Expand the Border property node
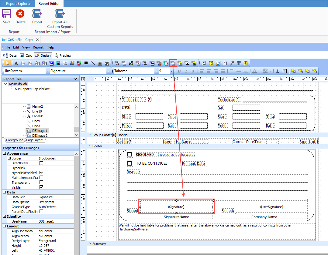328x255 pixels. pos(9,158)
